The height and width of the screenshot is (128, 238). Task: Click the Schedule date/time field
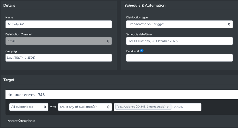point(179,41)
